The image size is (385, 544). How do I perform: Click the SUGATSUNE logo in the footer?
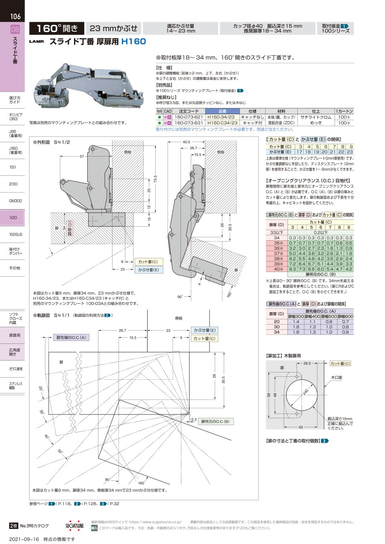(x=75, y=525)
